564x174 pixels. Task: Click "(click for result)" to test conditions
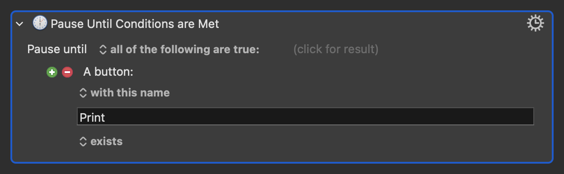336,49
